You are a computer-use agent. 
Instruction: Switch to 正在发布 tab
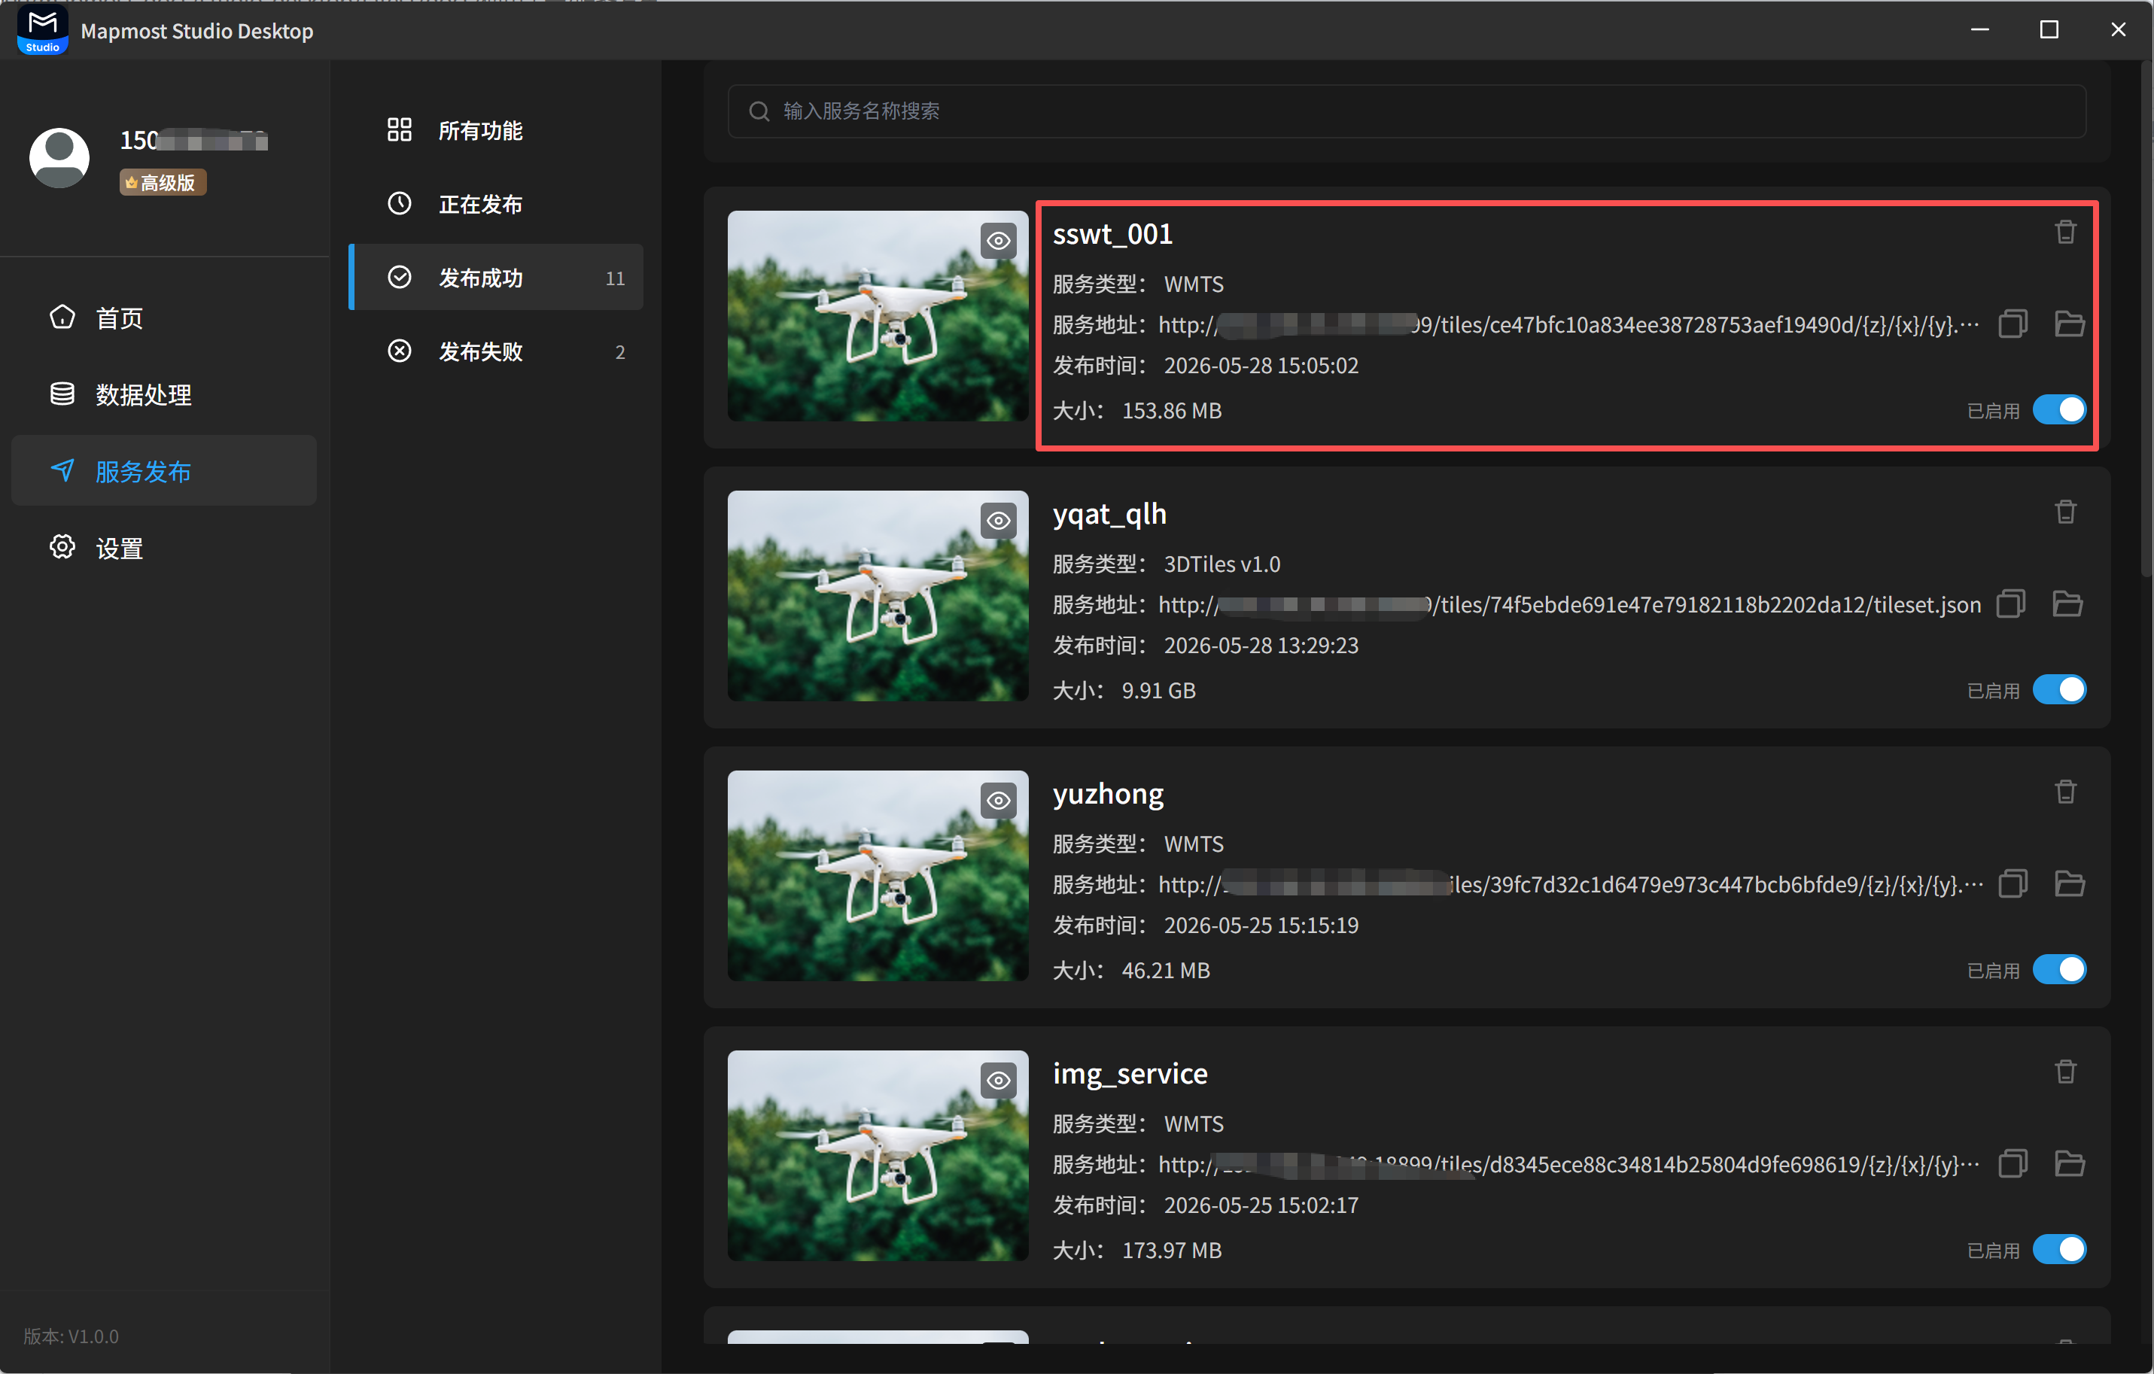point(497,204)
